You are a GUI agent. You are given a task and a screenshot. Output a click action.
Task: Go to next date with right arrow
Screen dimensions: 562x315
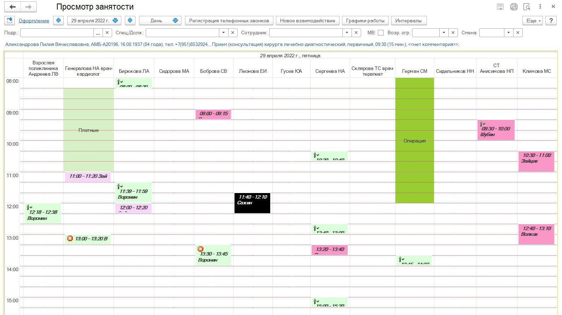tap(130, 21)
